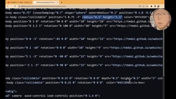The width and height of the screenshot is (176, 99).
Task: Click the share page icon in address bar
Action: [143, 6]
